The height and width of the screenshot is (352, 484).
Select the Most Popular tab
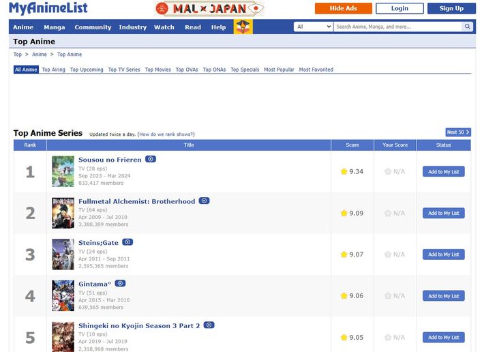point(279,70)
